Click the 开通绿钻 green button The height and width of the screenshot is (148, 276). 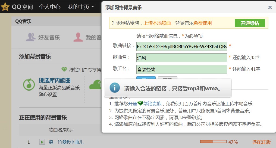(250, 23)
